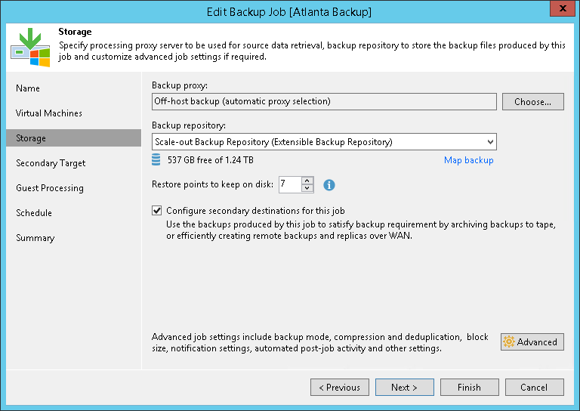Click the Finish button

pyautogui.click(x=469, y=388)
